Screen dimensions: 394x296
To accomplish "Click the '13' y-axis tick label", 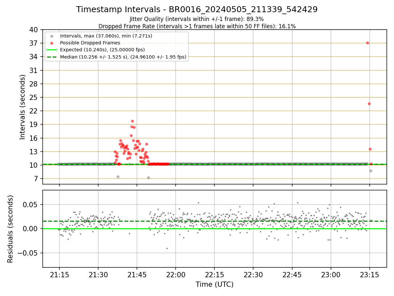I will click(34, 152).
